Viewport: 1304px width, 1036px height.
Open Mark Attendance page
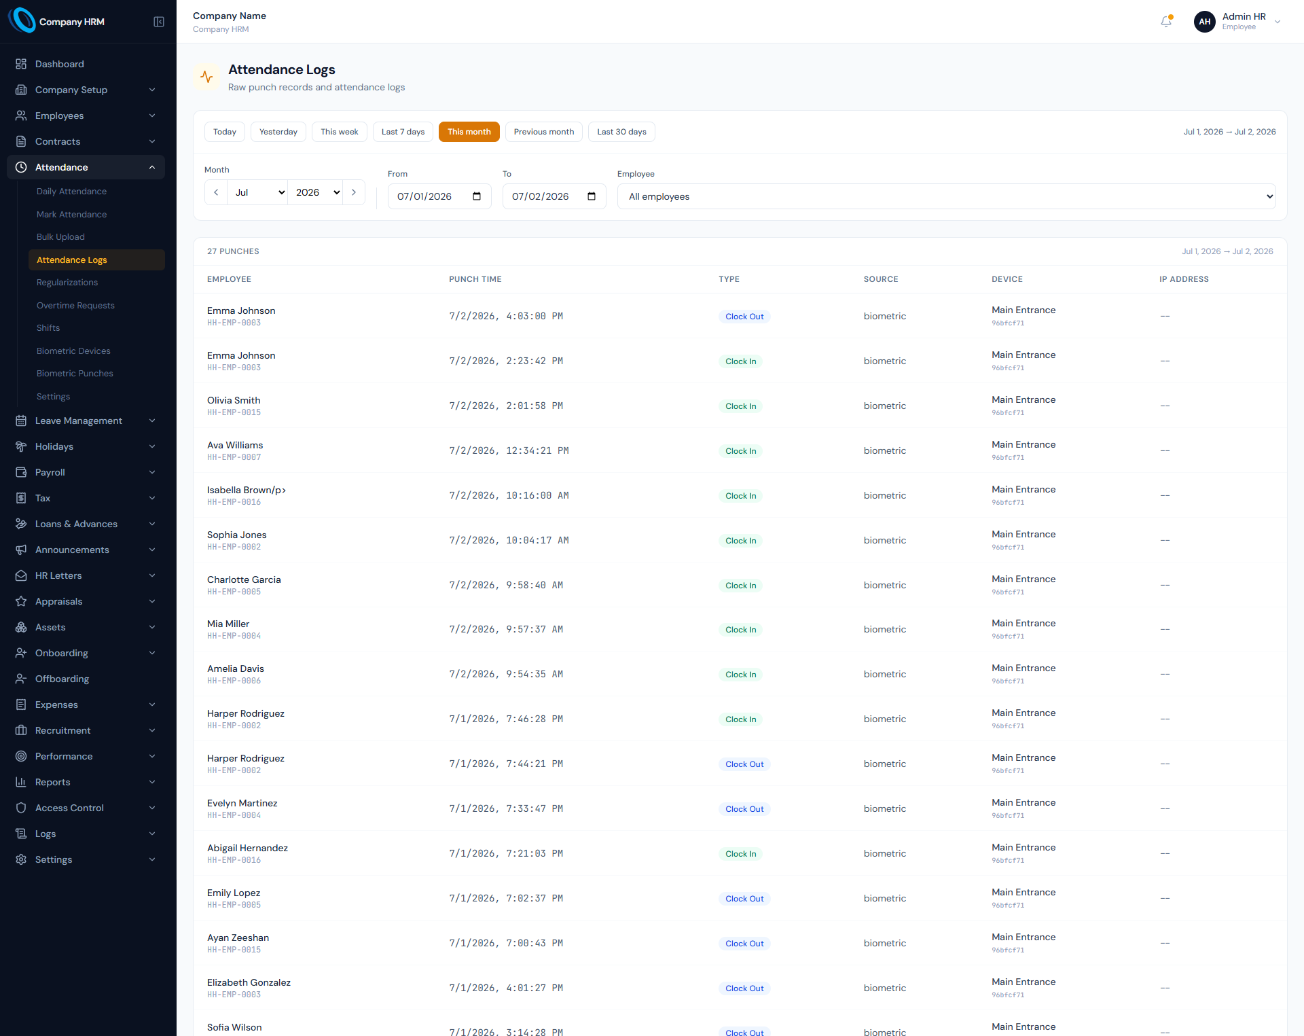coord(71,214)
